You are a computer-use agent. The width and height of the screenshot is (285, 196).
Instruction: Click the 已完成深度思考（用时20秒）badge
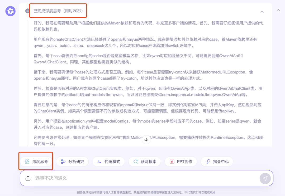(58, 10)
